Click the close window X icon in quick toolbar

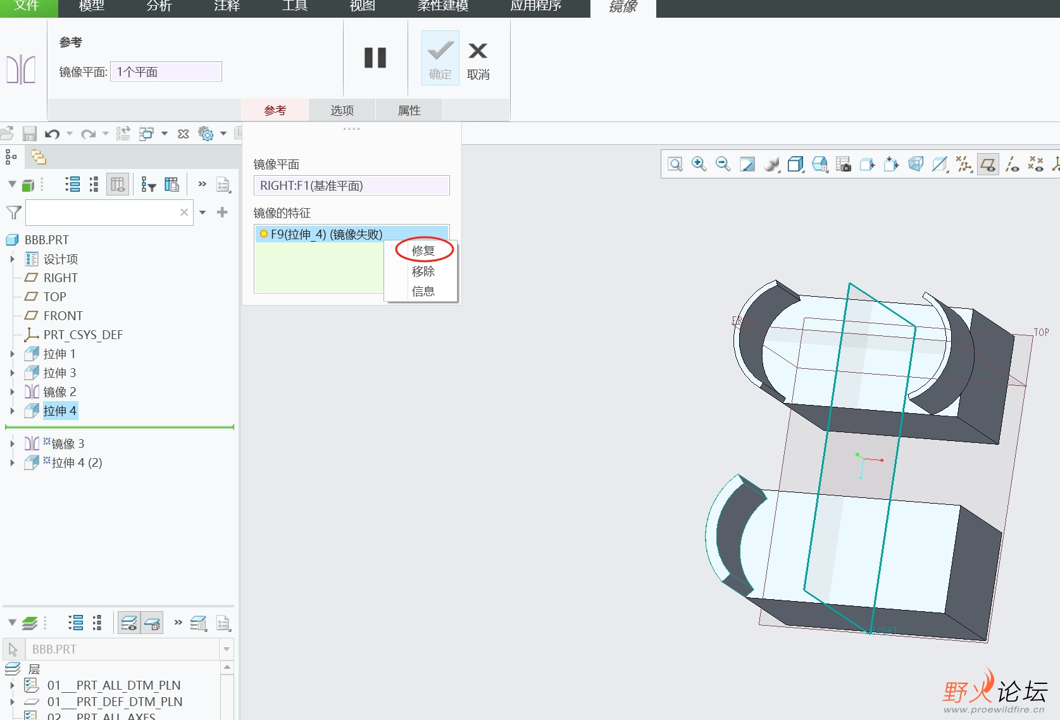tap(184, 134)
